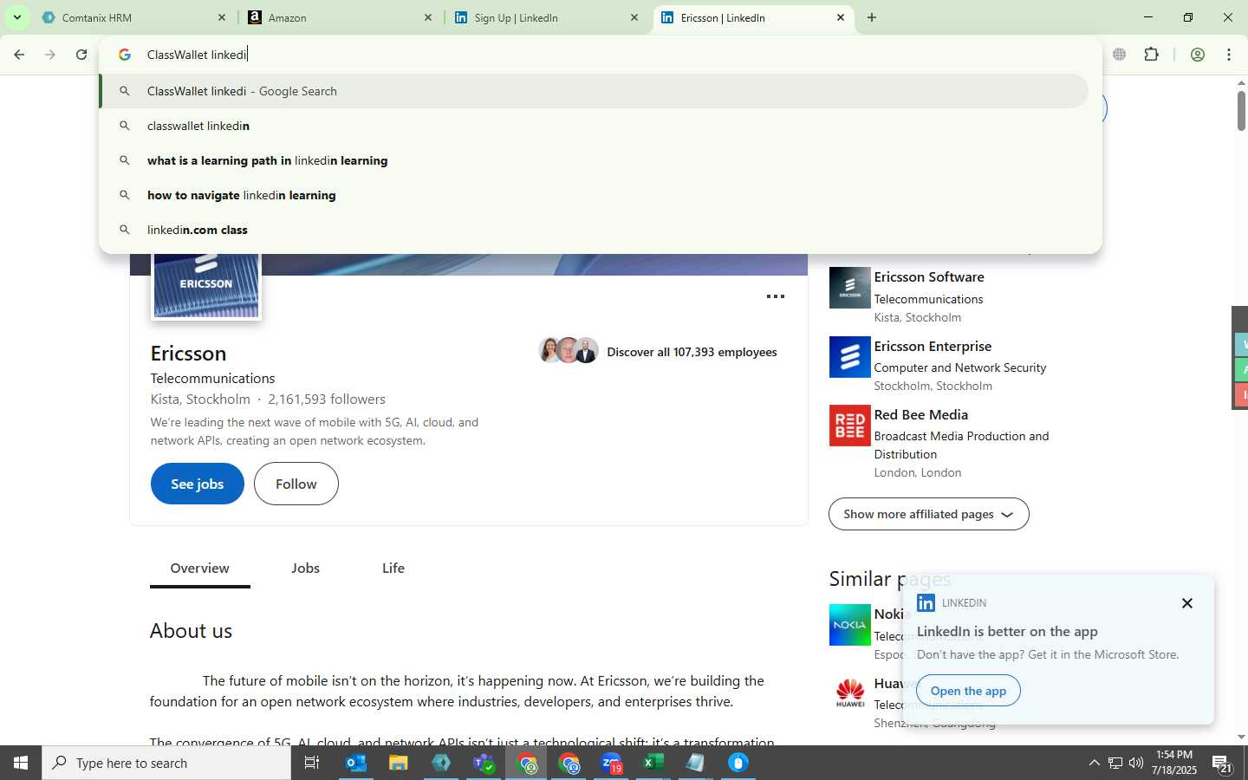
Task: Open a new browser tab
Action: [x=872, y=17]
